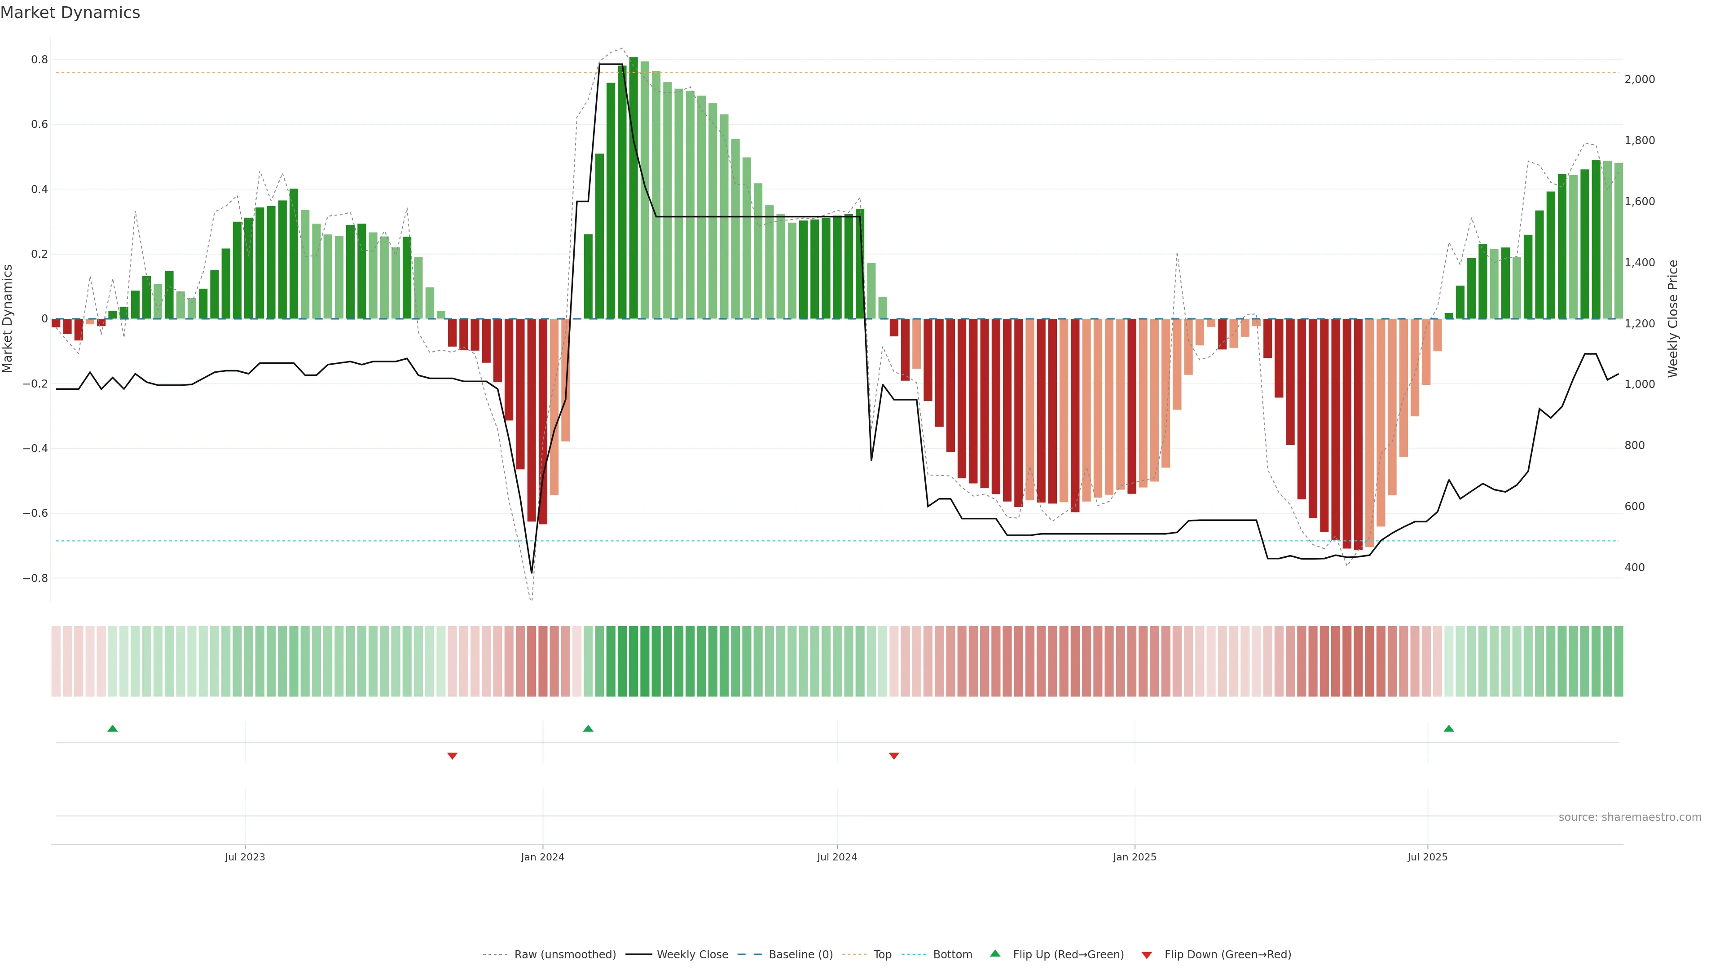Click the Jul 2023 x-axis label

pos(245,857)
